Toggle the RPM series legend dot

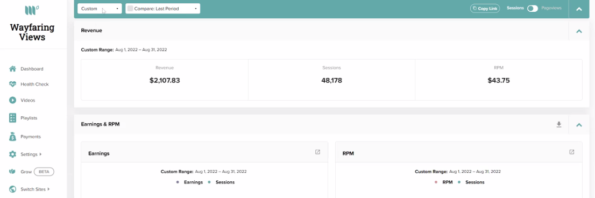coord(436,182)
